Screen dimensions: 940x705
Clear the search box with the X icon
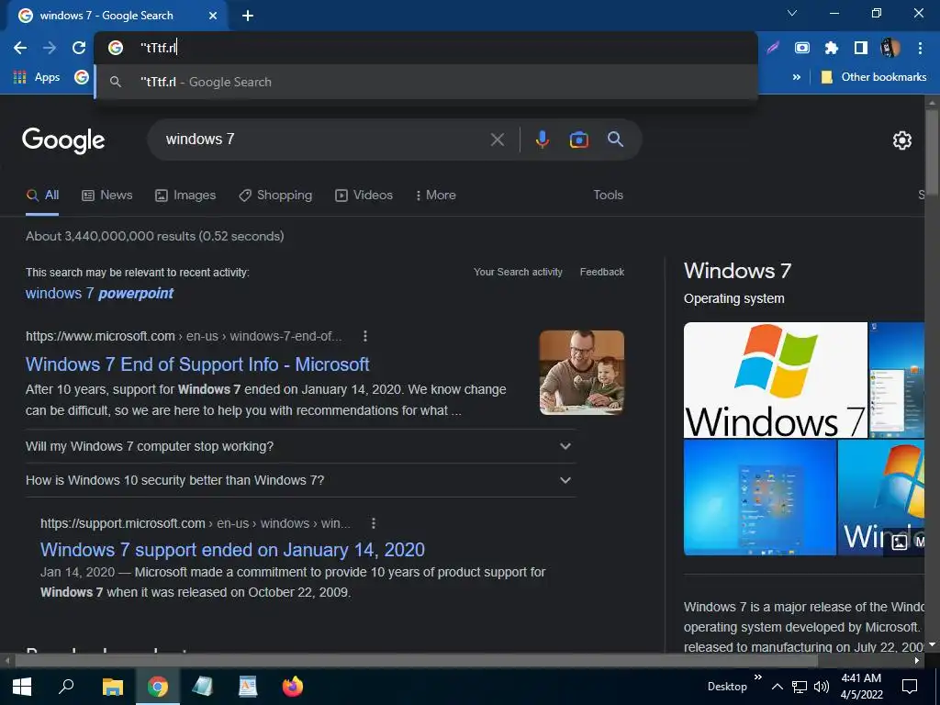coord(497,140)
